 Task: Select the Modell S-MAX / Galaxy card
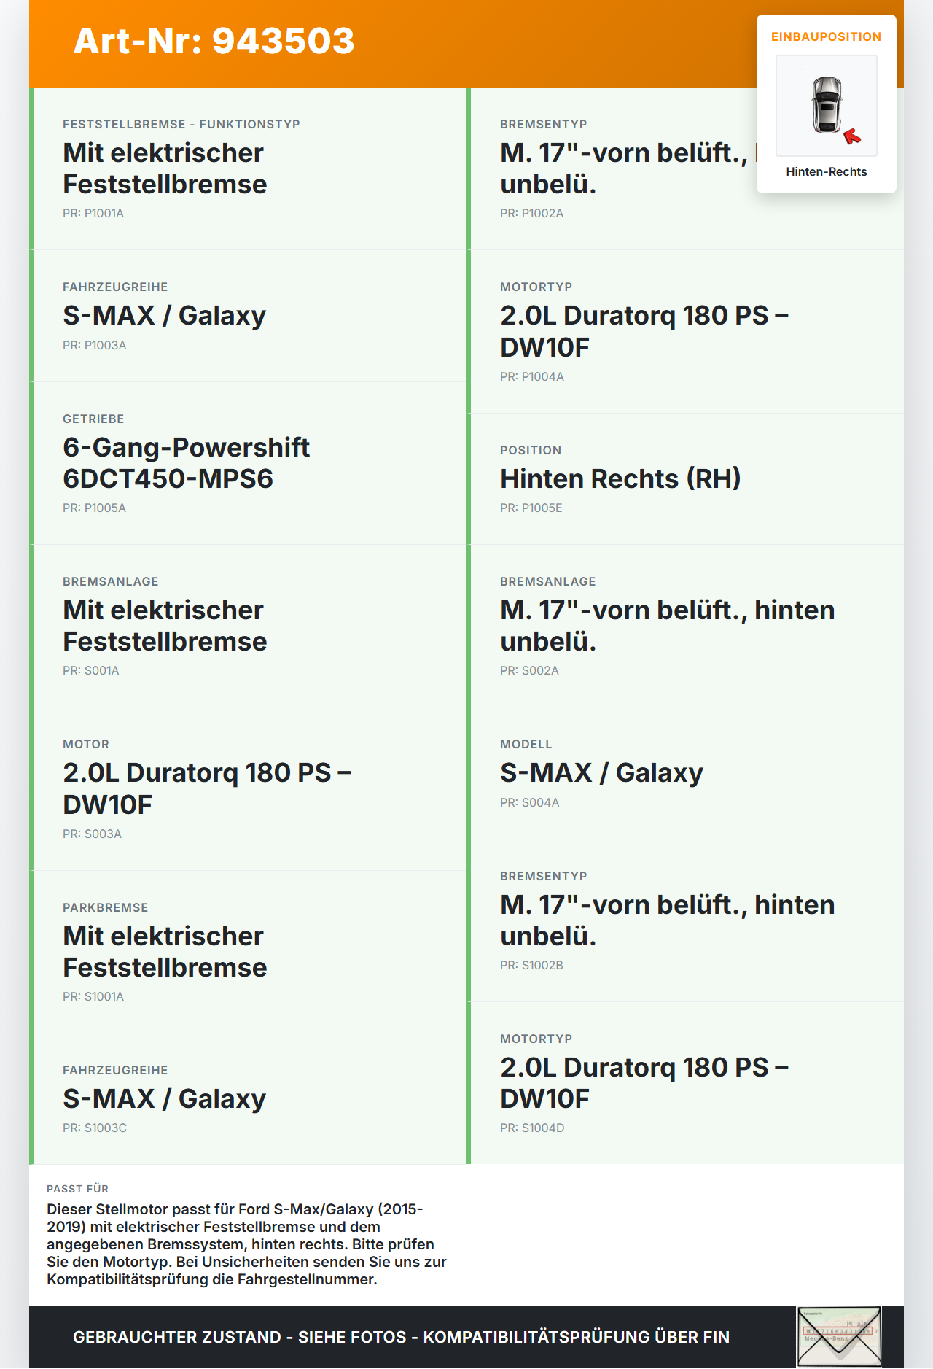(x=685, y=773)
